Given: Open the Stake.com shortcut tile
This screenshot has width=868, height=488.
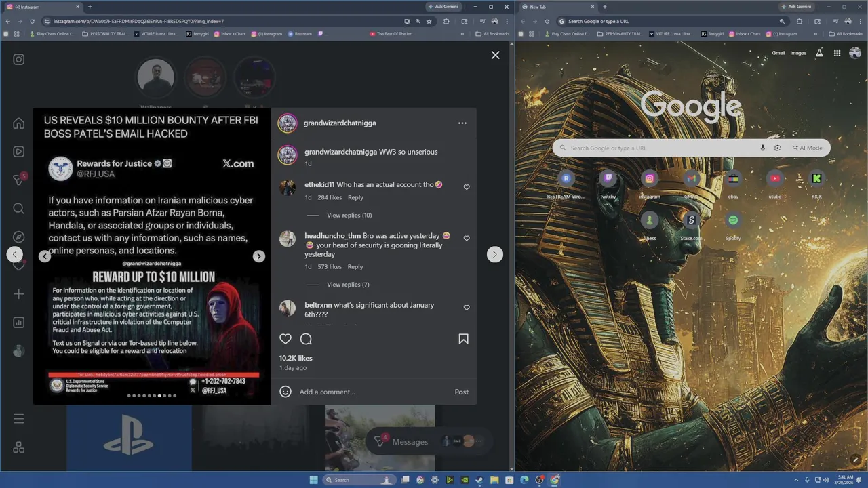Looking at the screenshot, I should coord(691,226).
